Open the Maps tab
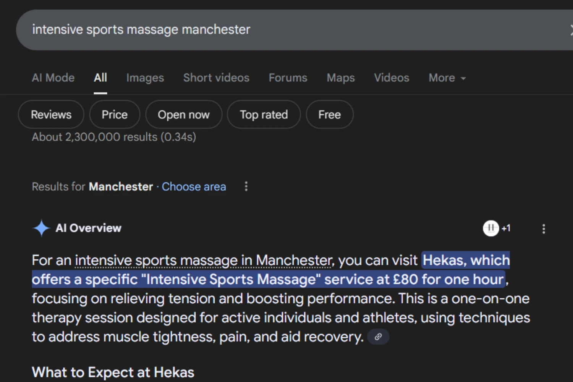573x382 pixels. click(341, 78)
